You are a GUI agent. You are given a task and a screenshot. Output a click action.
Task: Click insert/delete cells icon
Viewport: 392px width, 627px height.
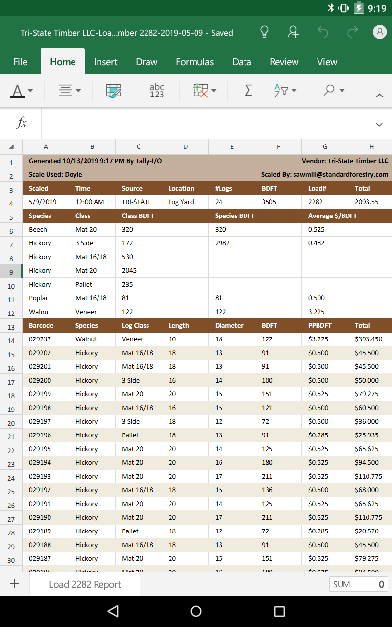[200, 91]
